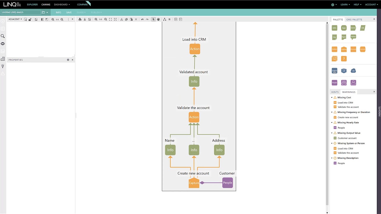The height and width of the screenshot is (214, 381).
Task: Pick the blue cloud shape in the palette
Action: (353, 71)
